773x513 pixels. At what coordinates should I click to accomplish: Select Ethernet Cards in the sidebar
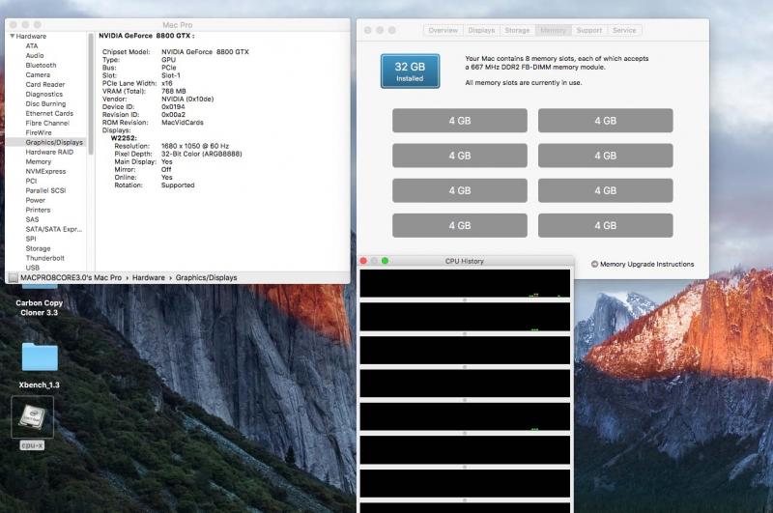click(x=48, y=113)
